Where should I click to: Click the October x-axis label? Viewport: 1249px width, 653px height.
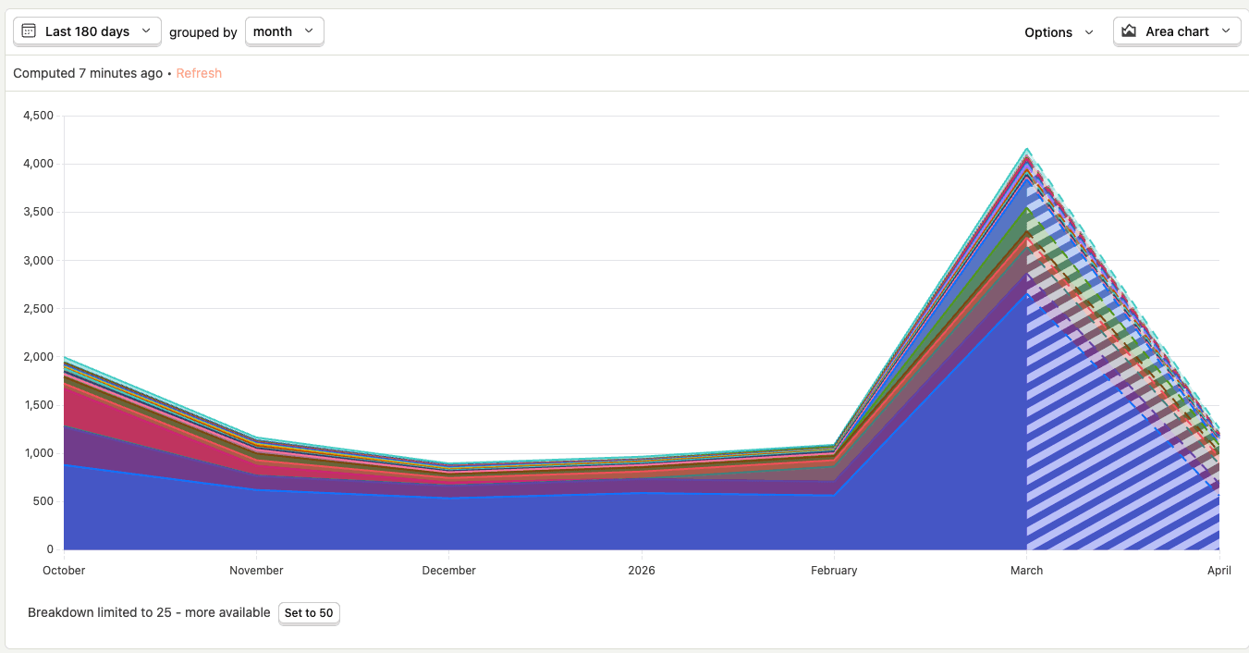pos(64,571)
